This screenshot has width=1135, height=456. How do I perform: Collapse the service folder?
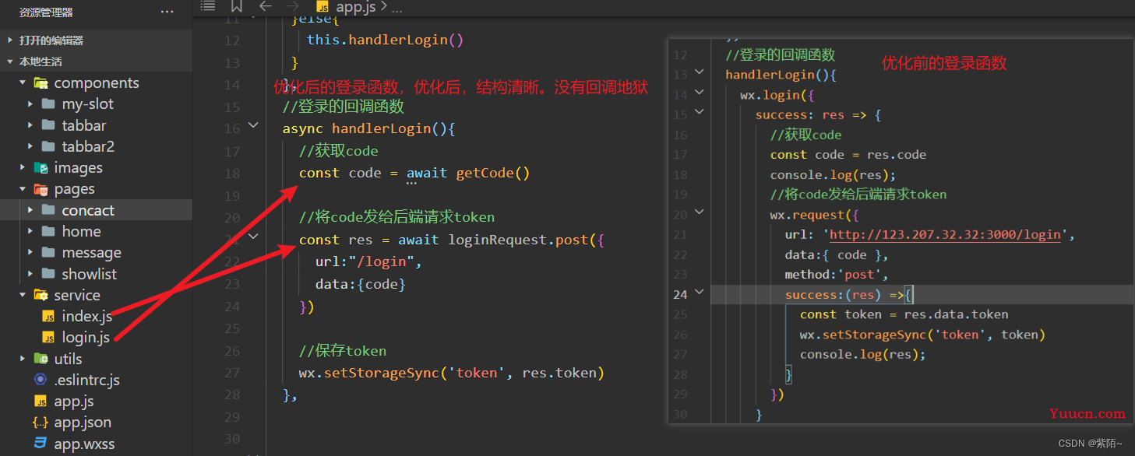coord(21,296)
